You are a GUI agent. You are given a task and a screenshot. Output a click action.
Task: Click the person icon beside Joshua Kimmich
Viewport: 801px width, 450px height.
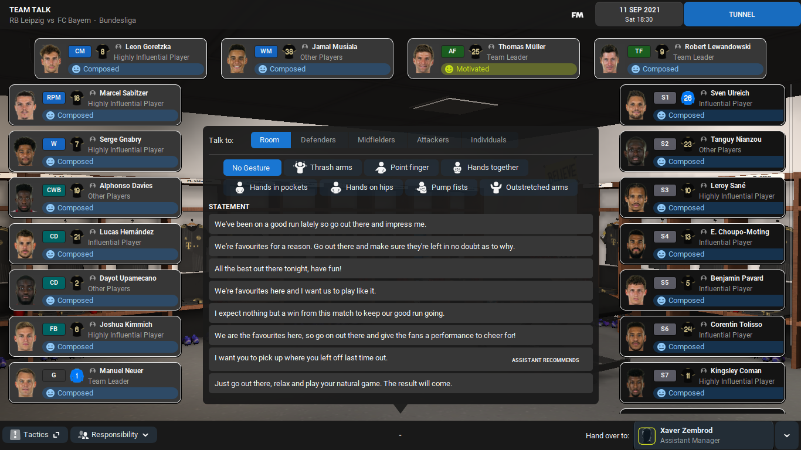[93, 325]
